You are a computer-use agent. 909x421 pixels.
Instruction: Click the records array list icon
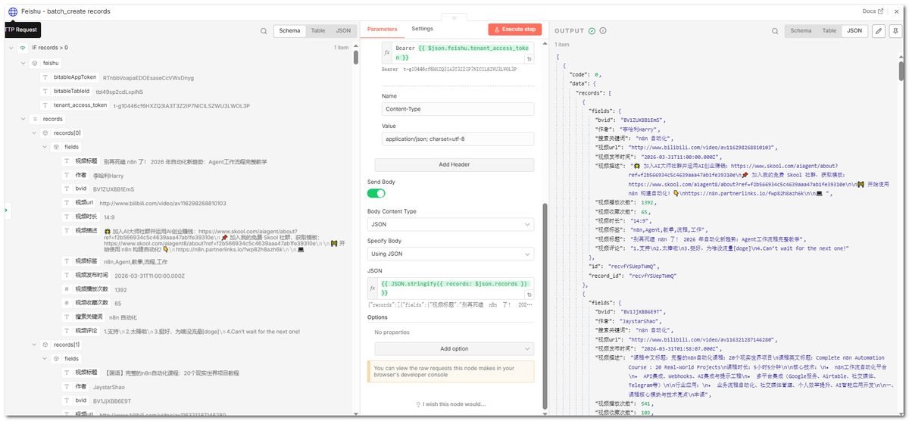click(x=35, y=119)
